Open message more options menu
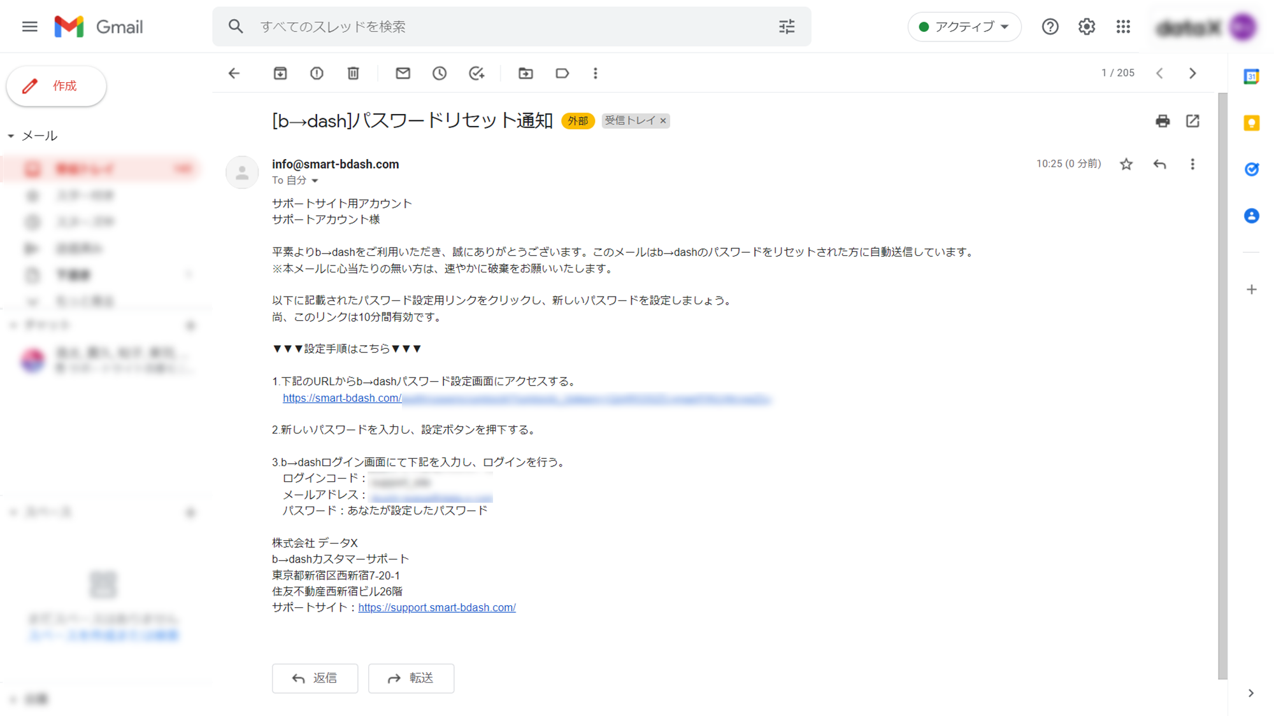 tap(1192, 164)
